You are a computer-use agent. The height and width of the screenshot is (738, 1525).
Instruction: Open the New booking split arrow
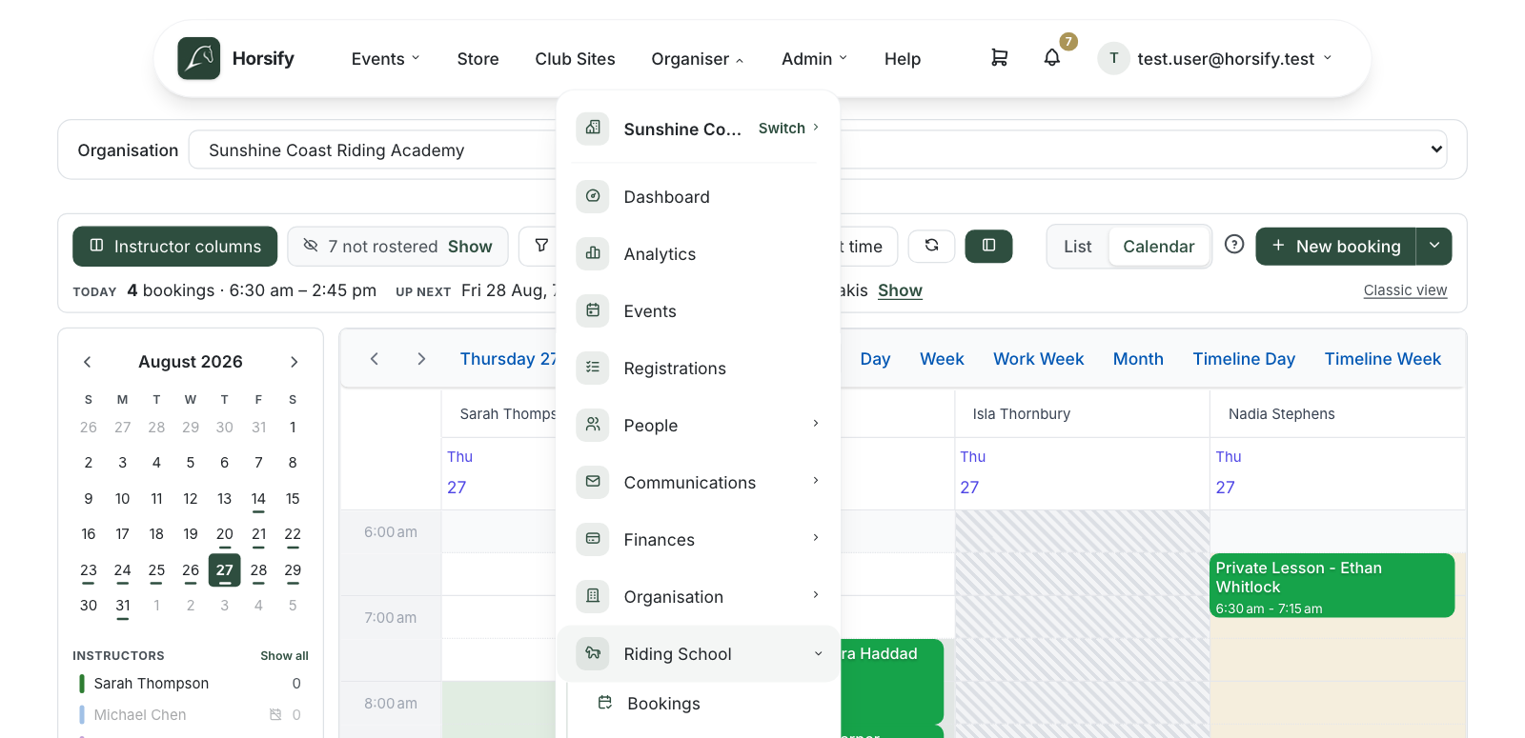[1434, 246]
